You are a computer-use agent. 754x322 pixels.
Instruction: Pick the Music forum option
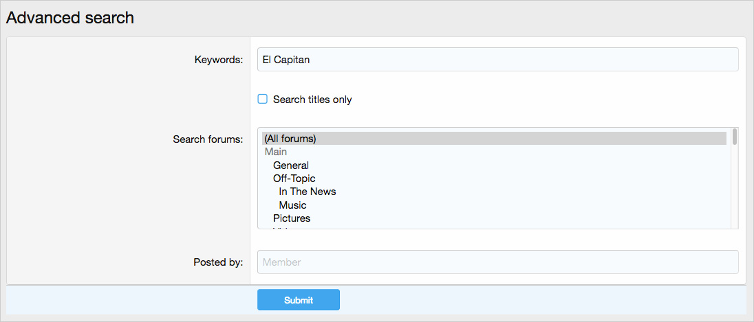(494, 205)
